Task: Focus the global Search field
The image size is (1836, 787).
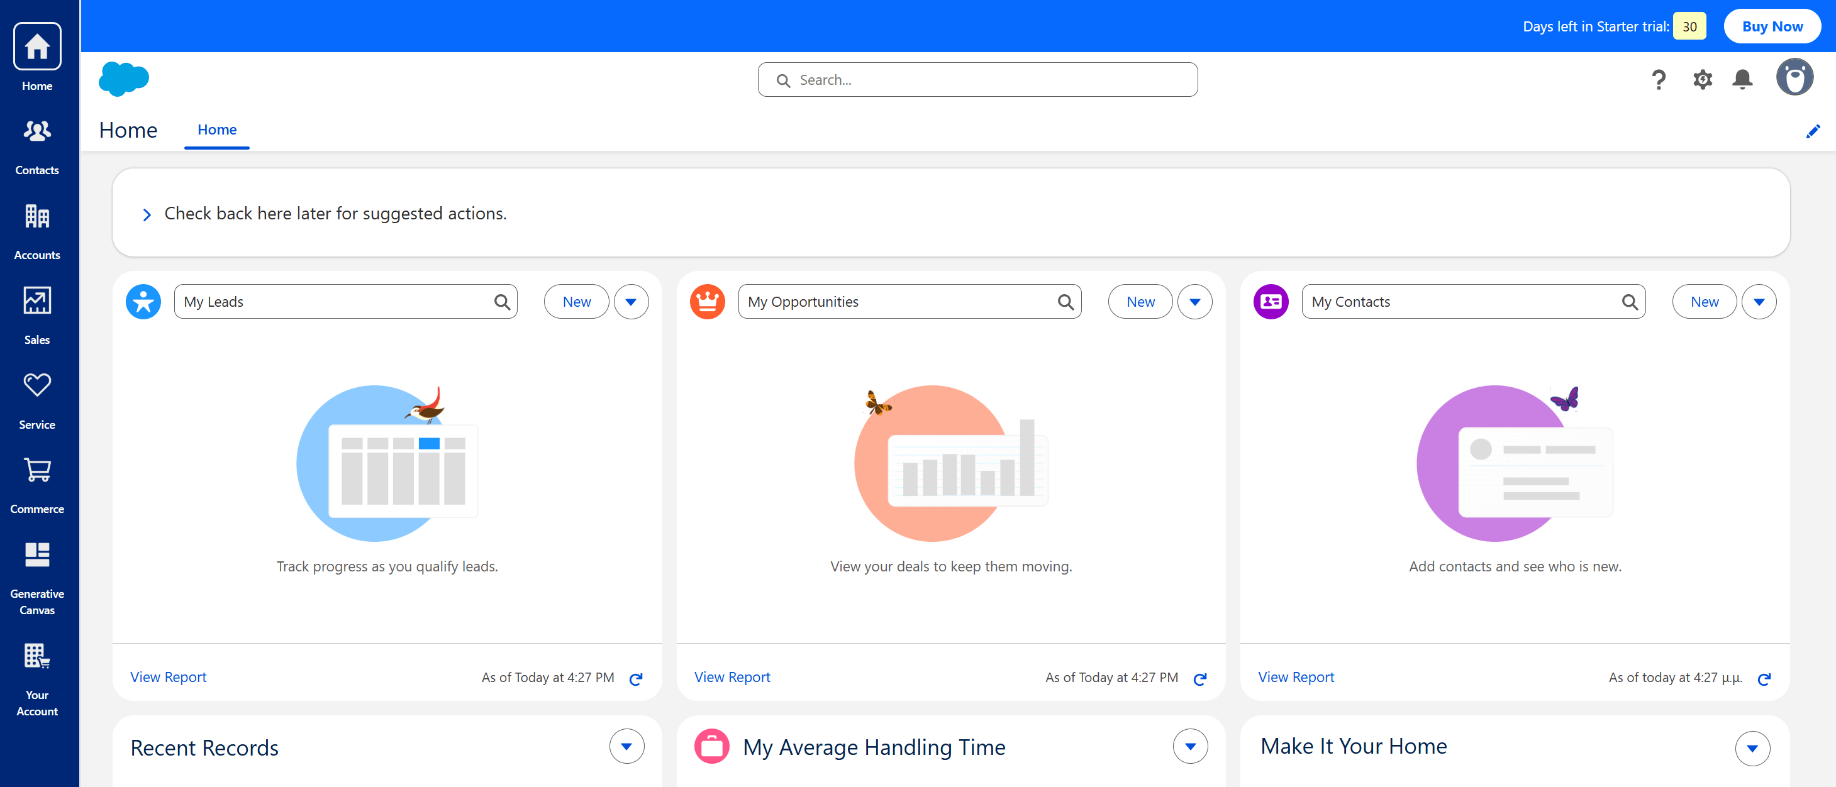Action: click(x=977, y=80)
